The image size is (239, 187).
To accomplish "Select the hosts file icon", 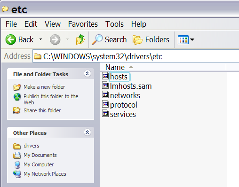I will (105, 76).
